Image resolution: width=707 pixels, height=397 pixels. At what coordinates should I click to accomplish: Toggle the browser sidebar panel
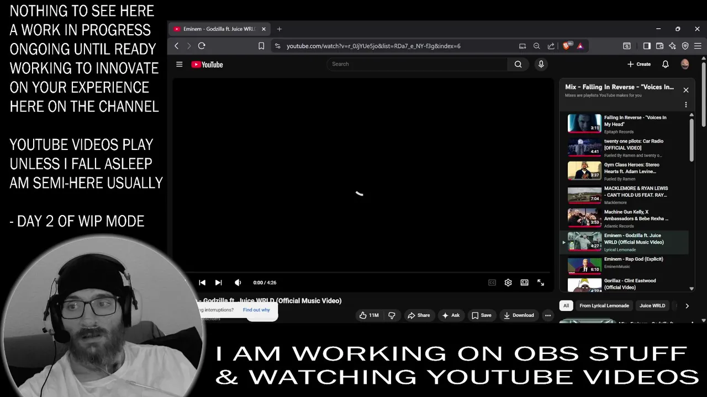pos(647,46)
